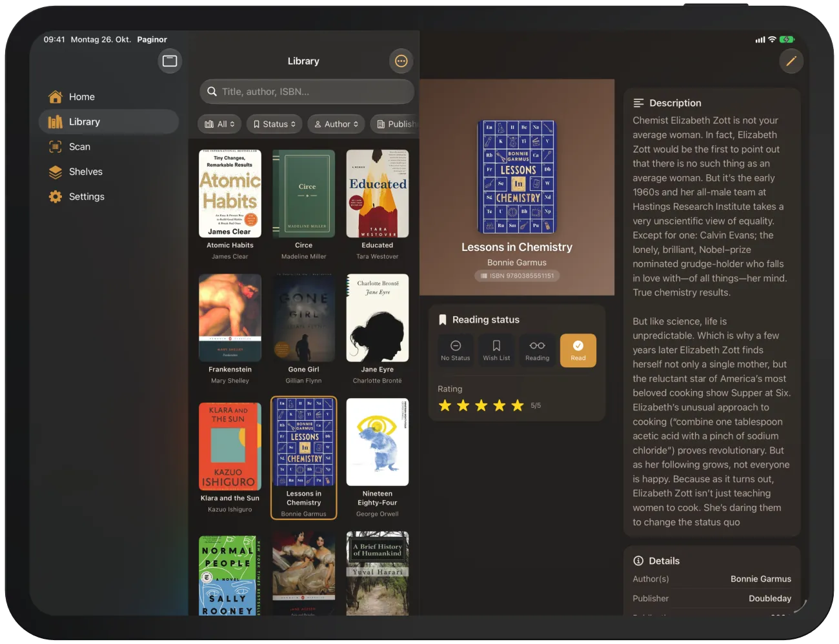The width and height of the screenshot is (839, 644).
Task: Click the Madeline Miller author label
Action: pyautogui.click(x=304, y=256)
